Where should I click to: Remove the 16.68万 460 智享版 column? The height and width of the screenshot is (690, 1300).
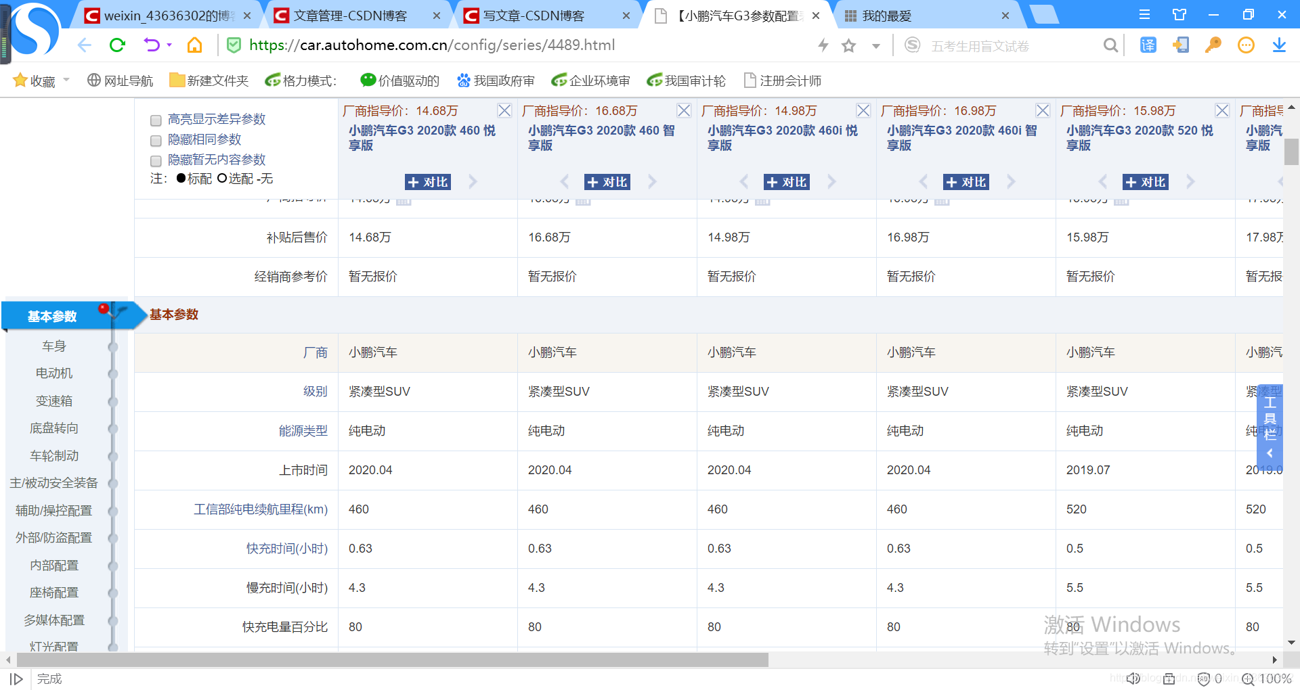(685, 110)
